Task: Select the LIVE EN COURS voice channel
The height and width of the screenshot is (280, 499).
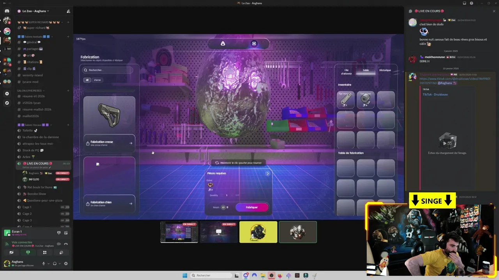Action: [43, 164]
